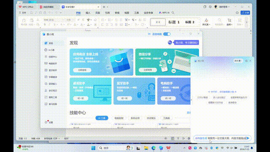Expand the ribbon right overflow arrow
This screenshot has height=152, width=270.
[246, 22]
